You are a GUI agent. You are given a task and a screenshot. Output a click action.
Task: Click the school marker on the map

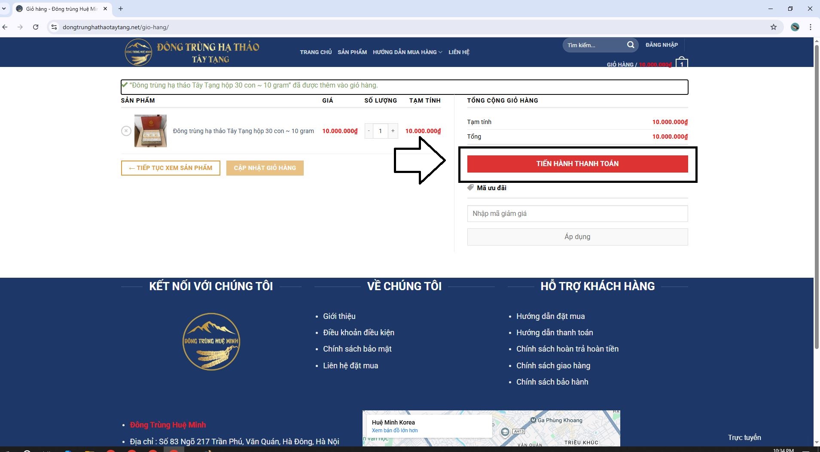click(505, 432)
